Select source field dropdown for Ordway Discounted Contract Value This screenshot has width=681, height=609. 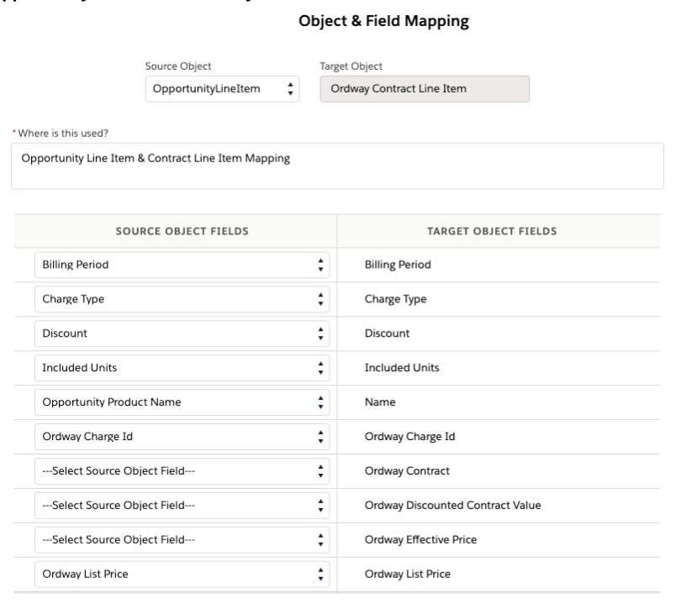(182, 505)
